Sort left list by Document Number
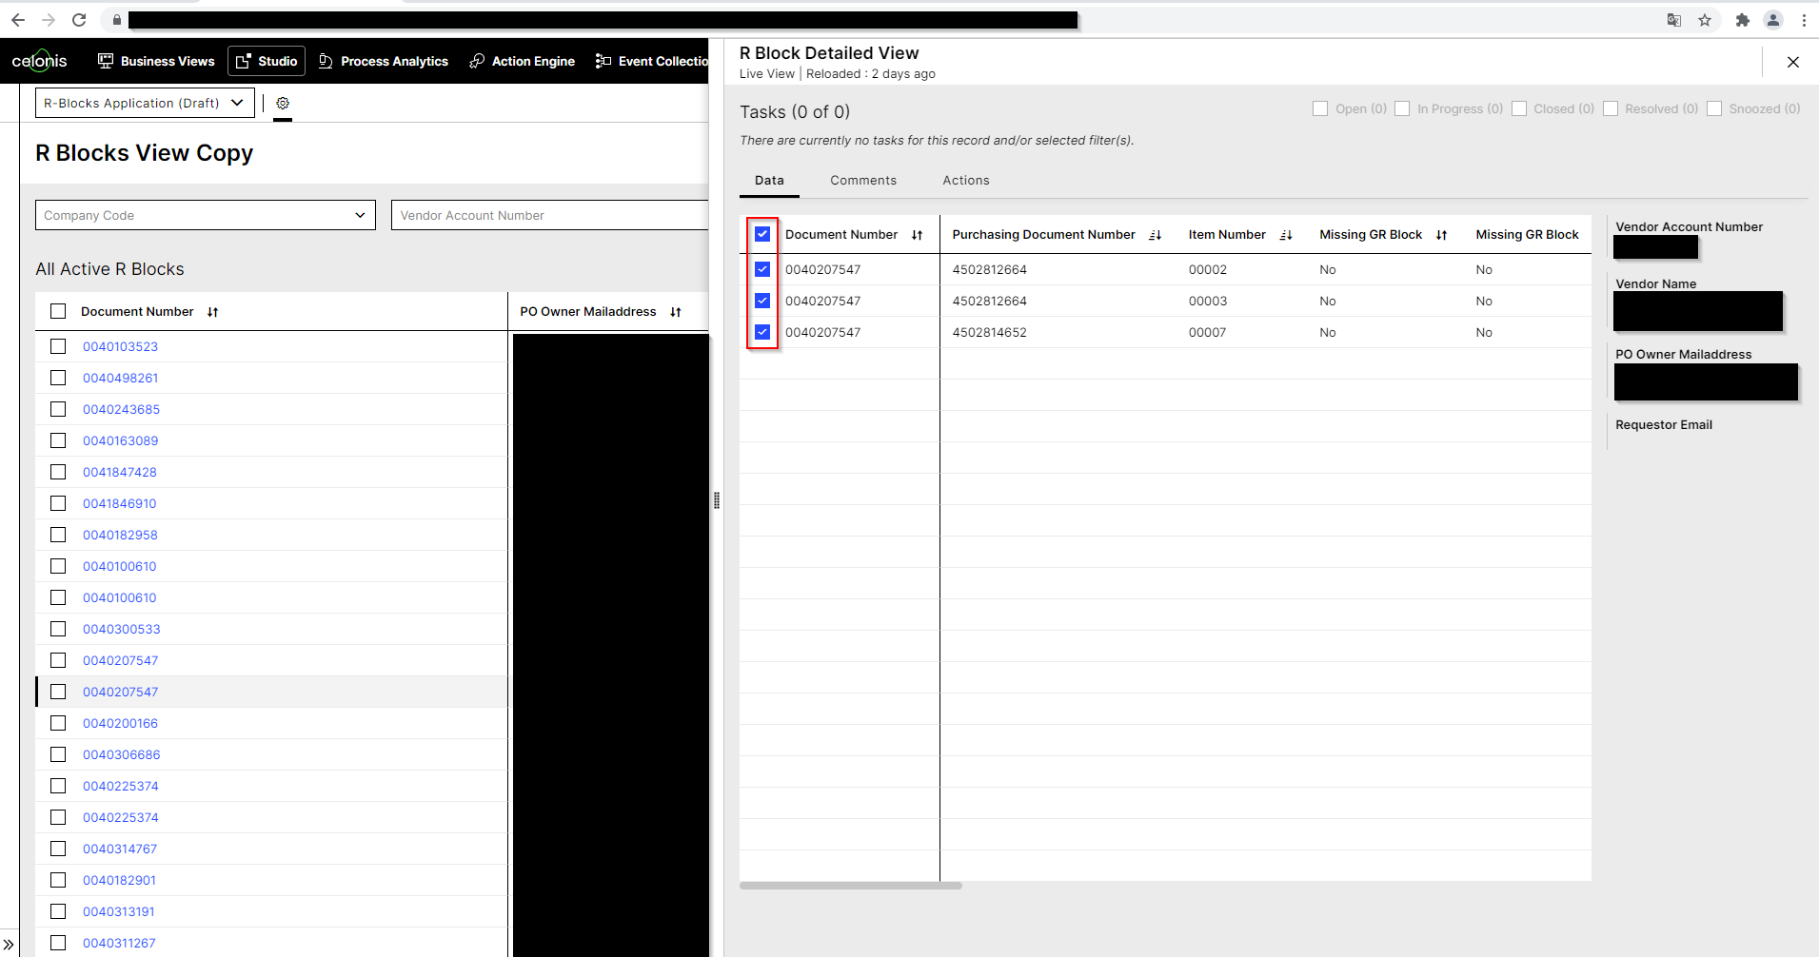Image resolution: width=1819 pixels, height=957 pixels. point(212,312)
